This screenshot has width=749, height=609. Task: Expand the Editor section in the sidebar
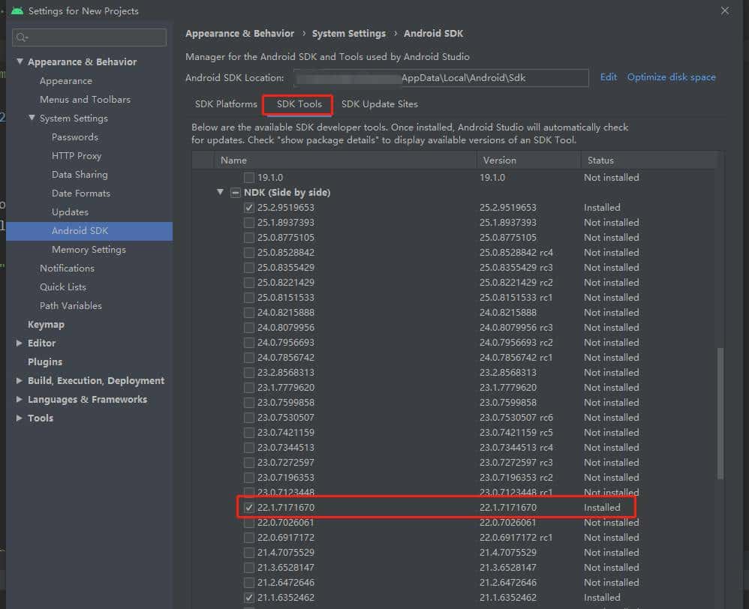click(20, 343)
